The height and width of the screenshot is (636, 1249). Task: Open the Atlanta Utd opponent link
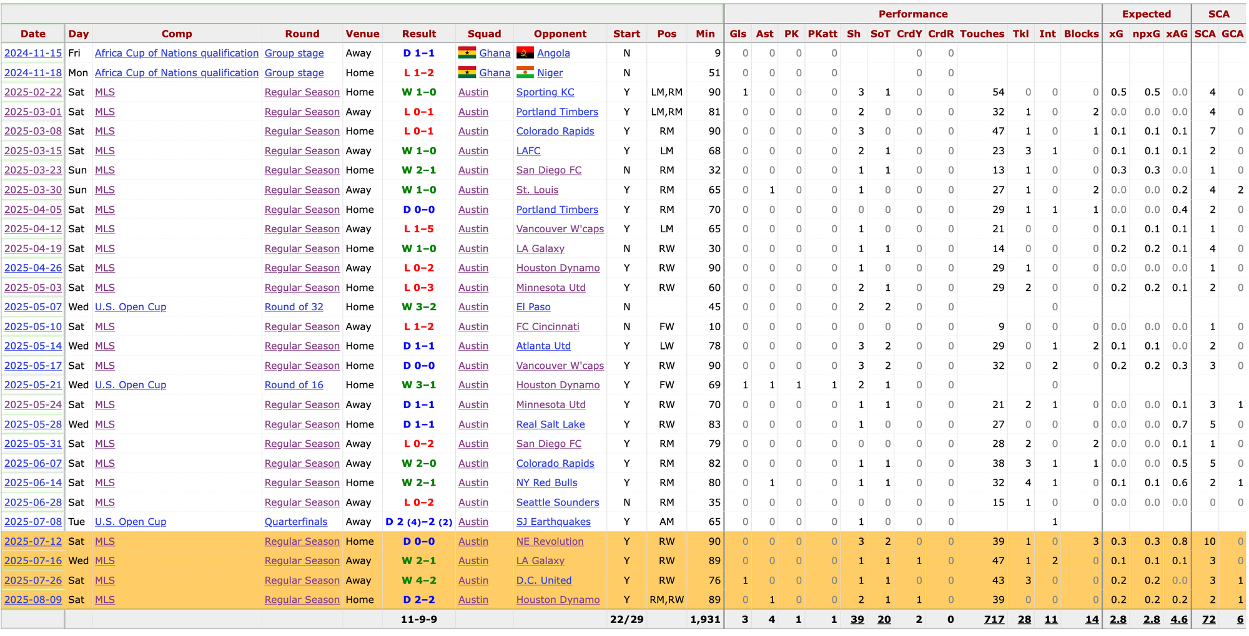click(543, 346)
